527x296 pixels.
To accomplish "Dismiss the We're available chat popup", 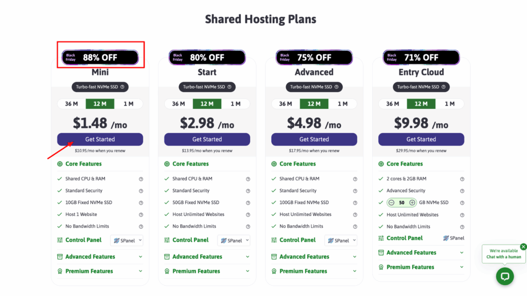I will 523,247.
